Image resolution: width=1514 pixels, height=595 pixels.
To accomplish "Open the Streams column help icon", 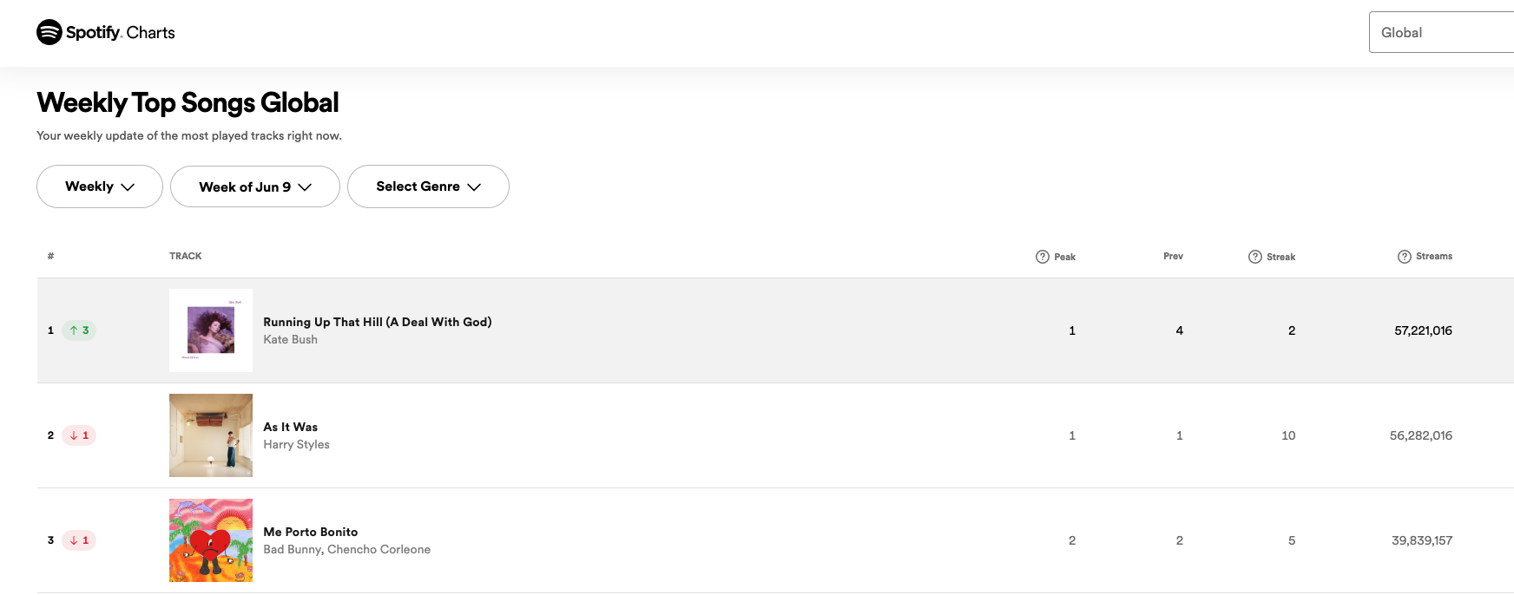I will pos(1405,257).
